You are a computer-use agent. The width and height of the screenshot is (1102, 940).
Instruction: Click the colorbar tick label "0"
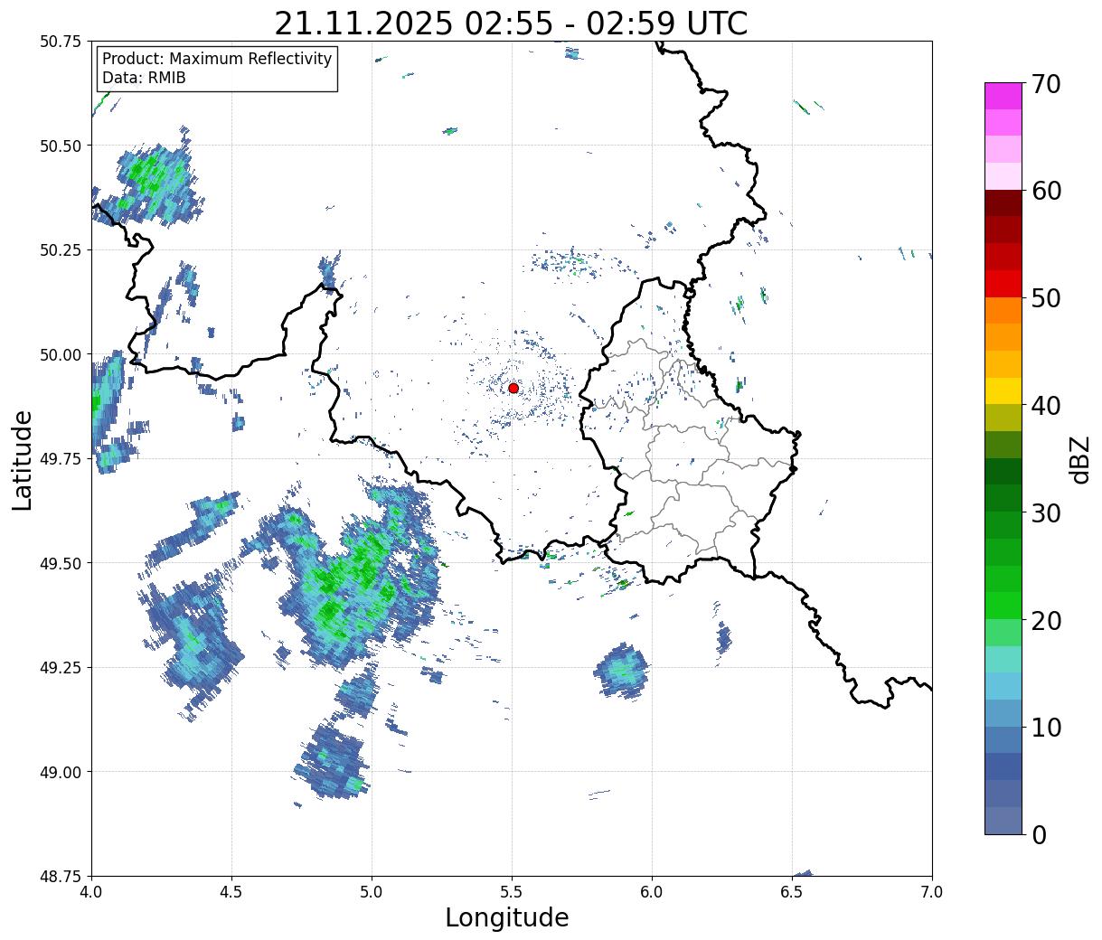pos(1038,835)
